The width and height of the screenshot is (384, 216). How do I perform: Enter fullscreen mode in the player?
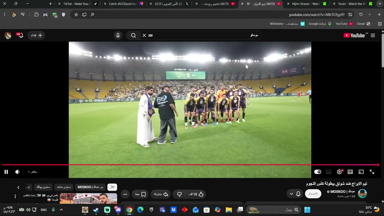click(372, 172)
